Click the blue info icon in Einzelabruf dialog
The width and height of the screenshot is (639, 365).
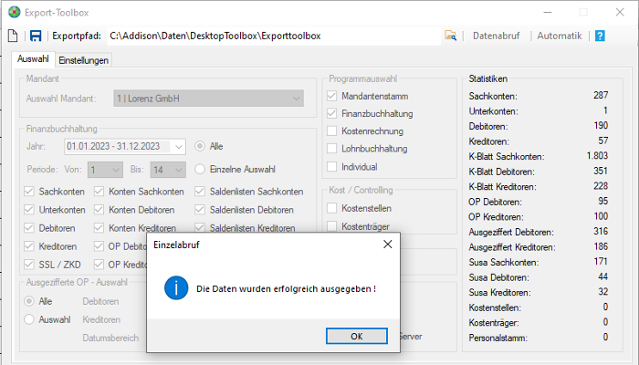(176, 288)
